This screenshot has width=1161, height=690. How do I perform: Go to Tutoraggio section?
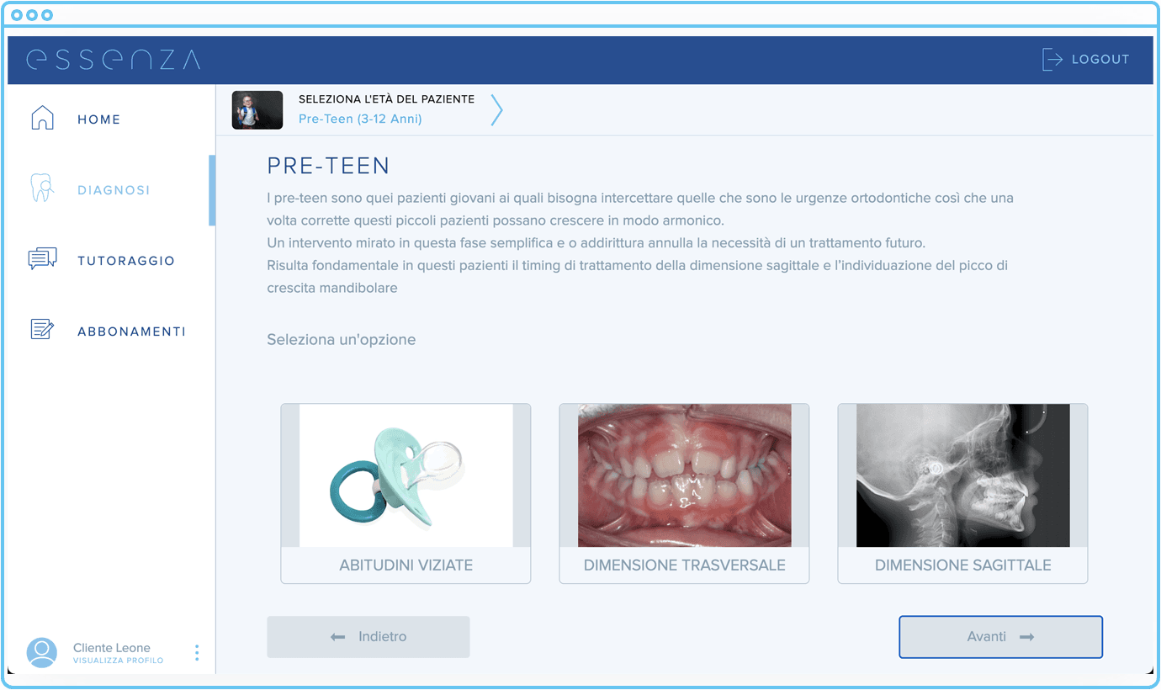click(126, 261)
